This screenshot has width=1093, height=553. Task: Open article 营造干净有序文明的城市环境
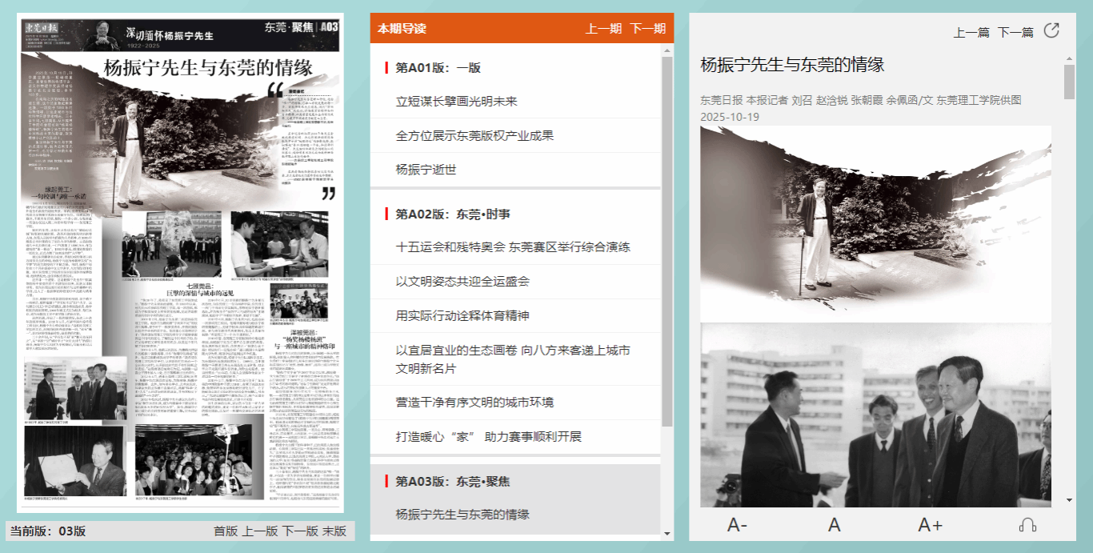tap(474, 402)
